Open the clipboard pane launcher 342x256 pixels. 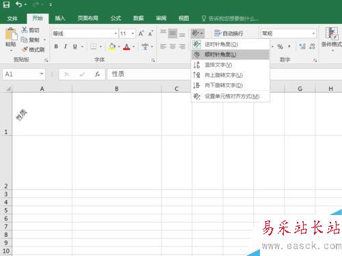(47, 60)
